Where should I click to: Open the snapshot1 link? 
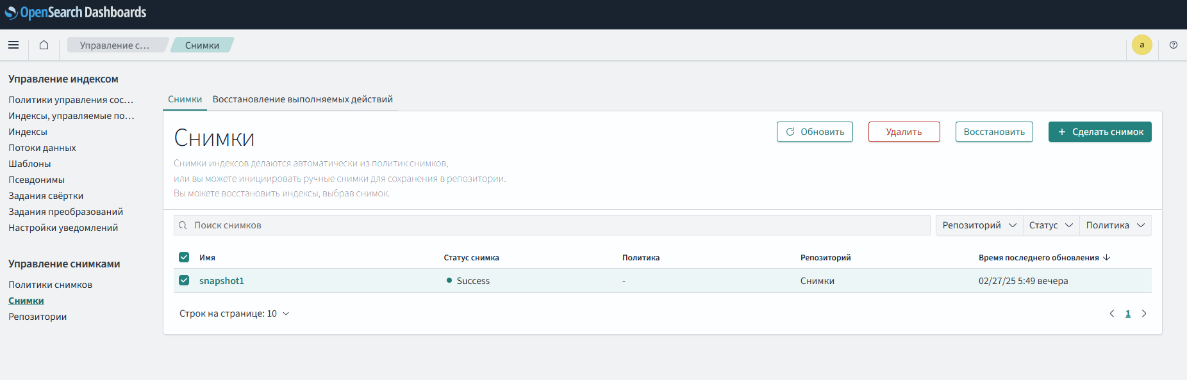(x=222, y=281)
